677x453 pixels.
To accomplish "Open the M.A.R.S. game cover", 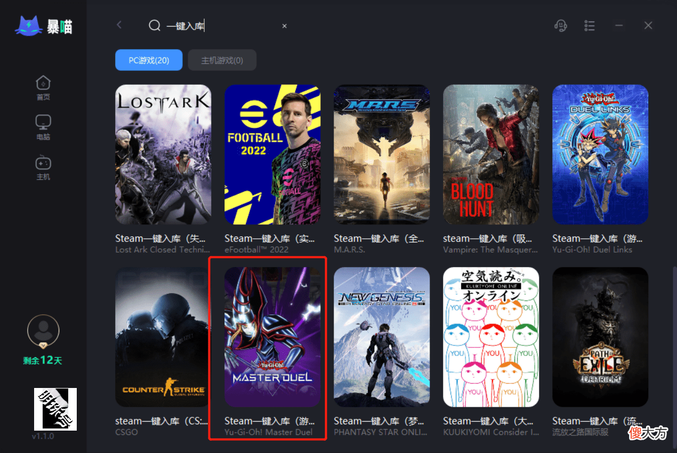I will coord(382,155).
